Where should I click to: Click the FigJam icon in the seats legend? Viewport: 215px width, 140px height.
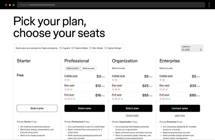click(61, 48)
